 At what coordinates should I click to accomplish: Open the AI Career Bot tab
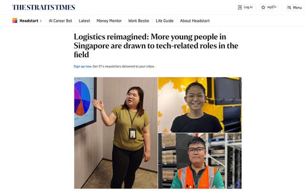(61, 21)
